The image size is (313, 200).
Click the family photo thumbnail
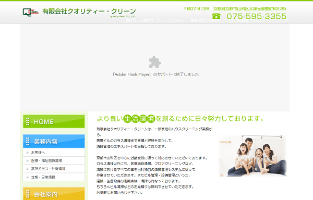(252, 156)
